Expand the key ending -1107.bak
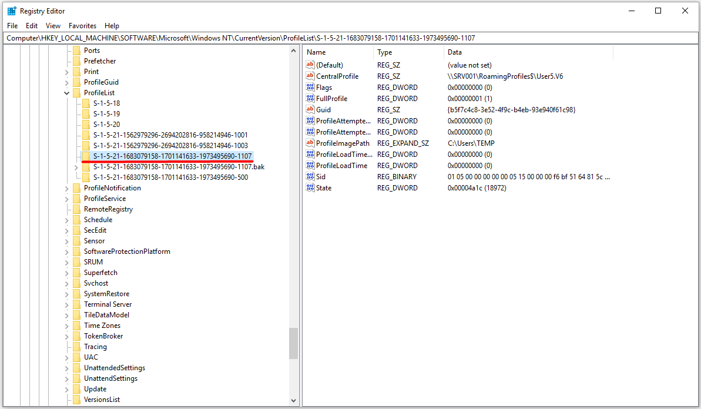 [x=76, y=167]
